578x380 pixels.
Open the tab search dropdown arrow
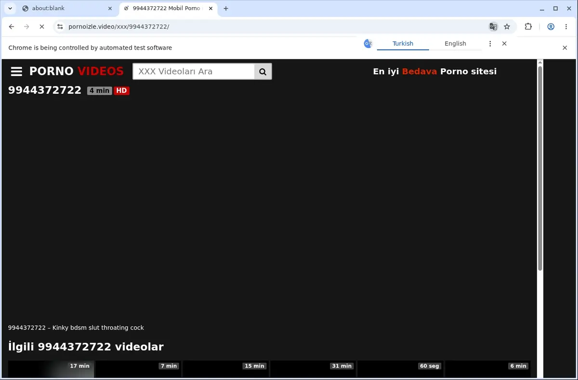coord(10,8)
